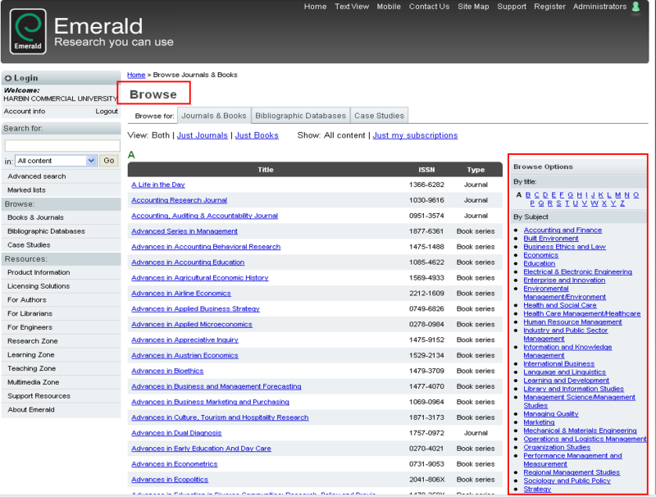Show Just my subscriptions
The width and height of the screenshot is (656, 497).
click(415, 135)
